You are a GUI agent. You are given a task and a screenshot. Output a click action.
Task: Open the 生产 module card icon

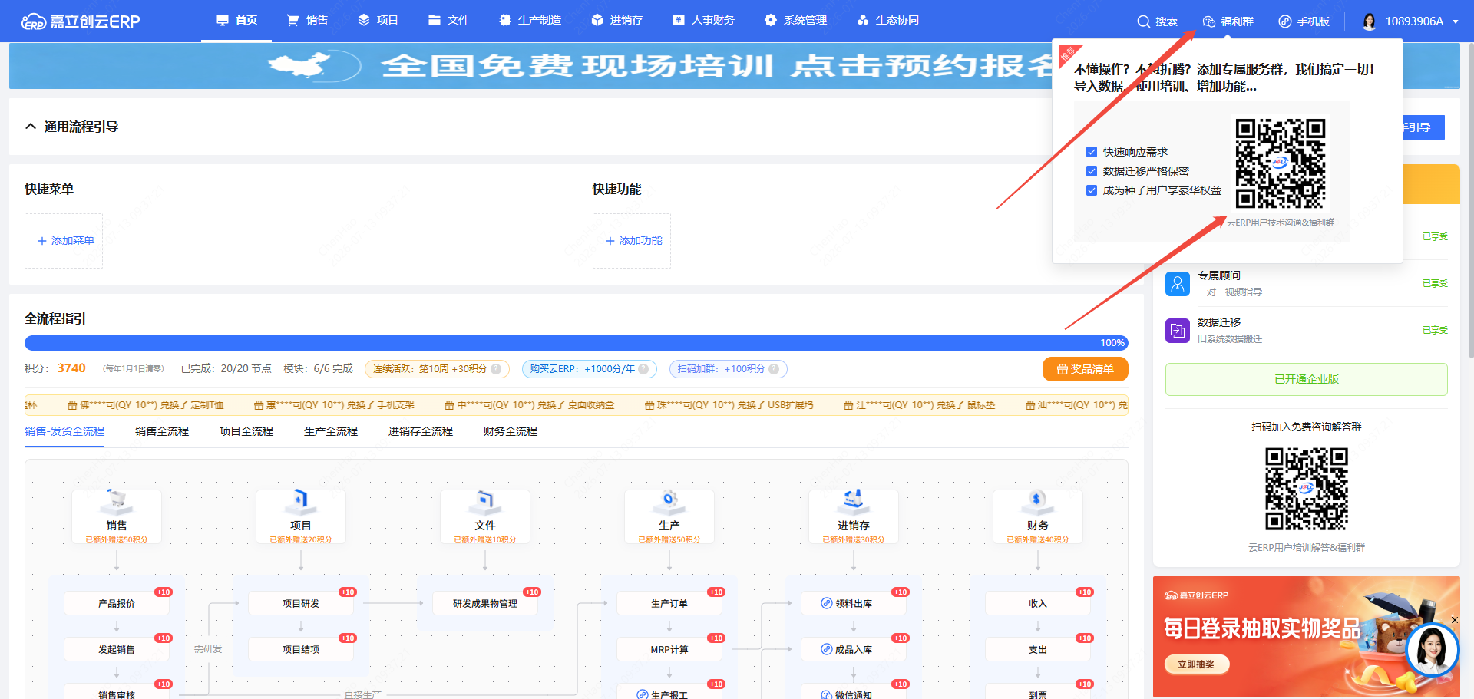pyautogui.click(x=669, y=501)
